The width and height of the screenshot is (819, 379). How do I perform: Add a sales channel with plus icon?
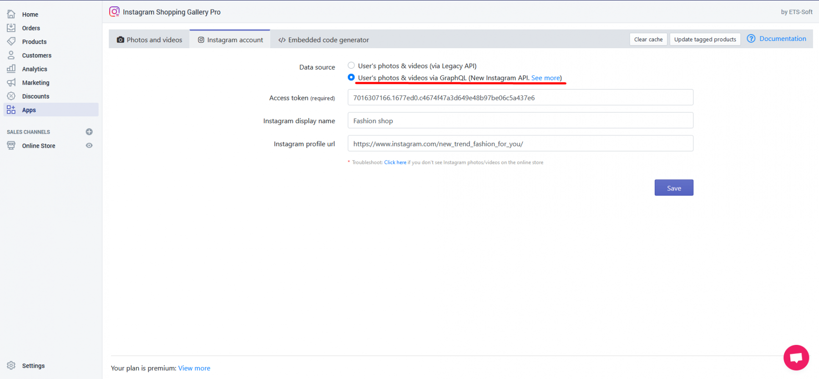89,132
